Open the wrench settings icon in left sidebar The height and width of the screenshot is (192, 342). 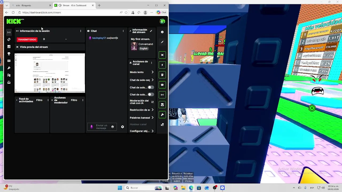[x=9, y=68]
